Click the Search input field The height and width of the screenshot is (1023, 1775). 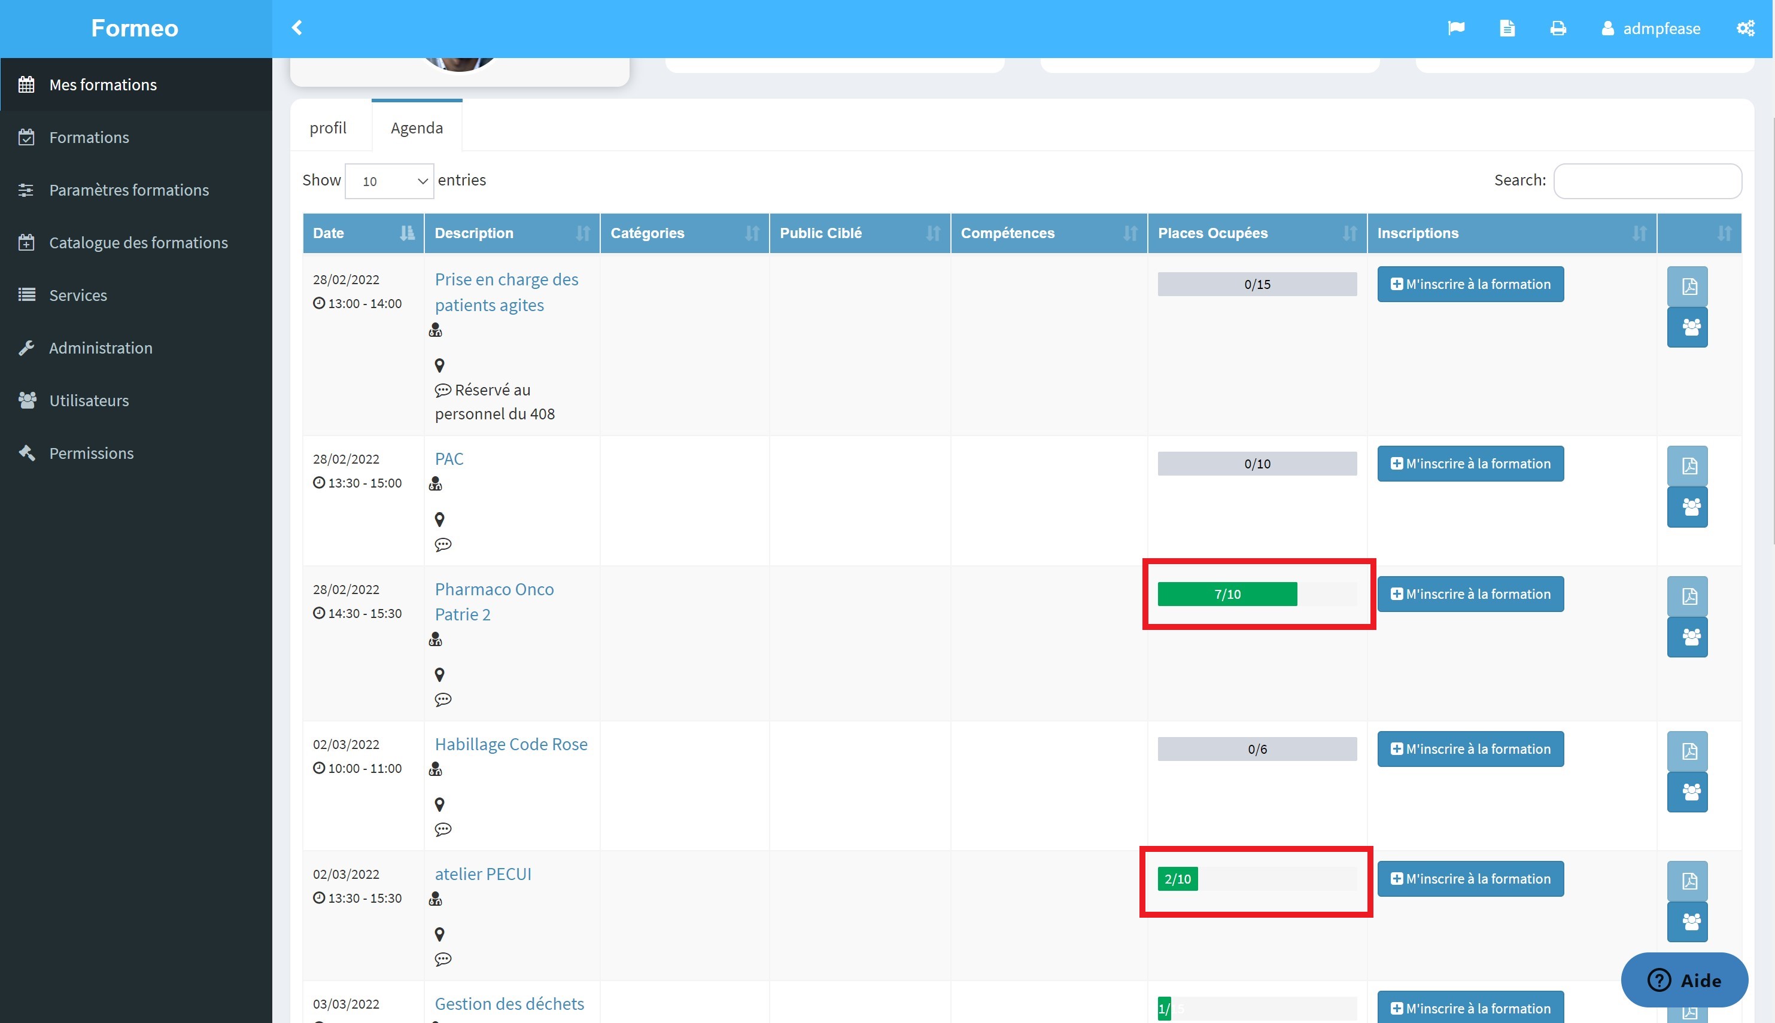[x=1647, y=181]
